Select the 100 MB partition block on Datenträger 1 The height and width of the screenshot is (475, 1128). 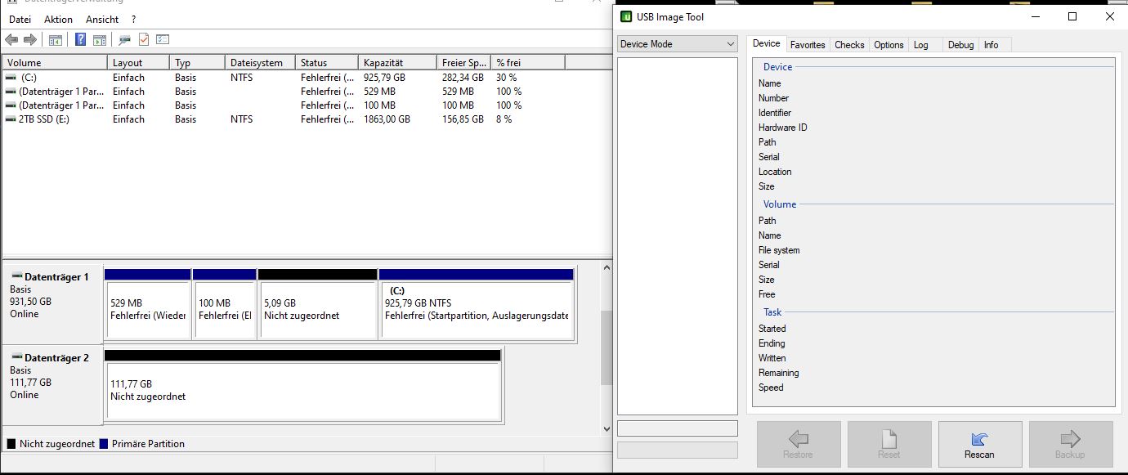[224, 303]
